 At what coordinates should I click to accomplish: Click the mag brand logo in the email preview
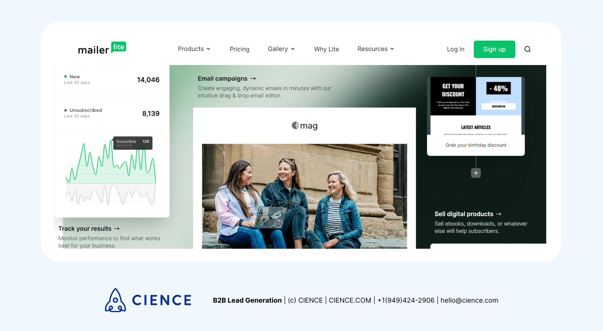(304, 125)
